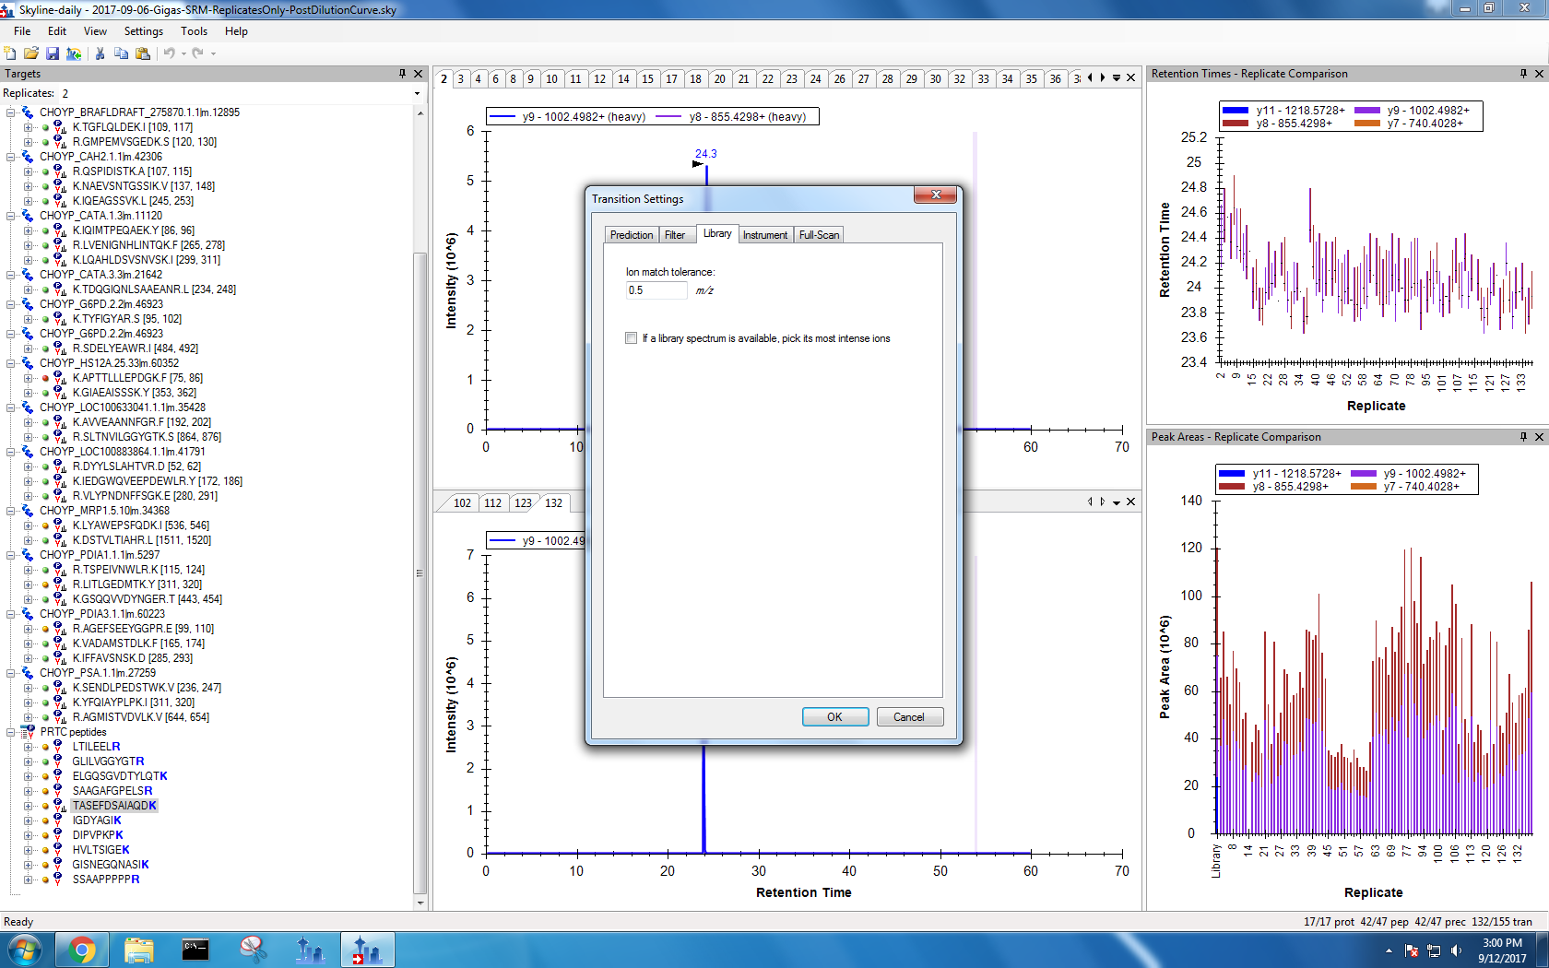Screen dimensions: 1549x968
Task: Pin the Targets panel
Action: [402, 74]
